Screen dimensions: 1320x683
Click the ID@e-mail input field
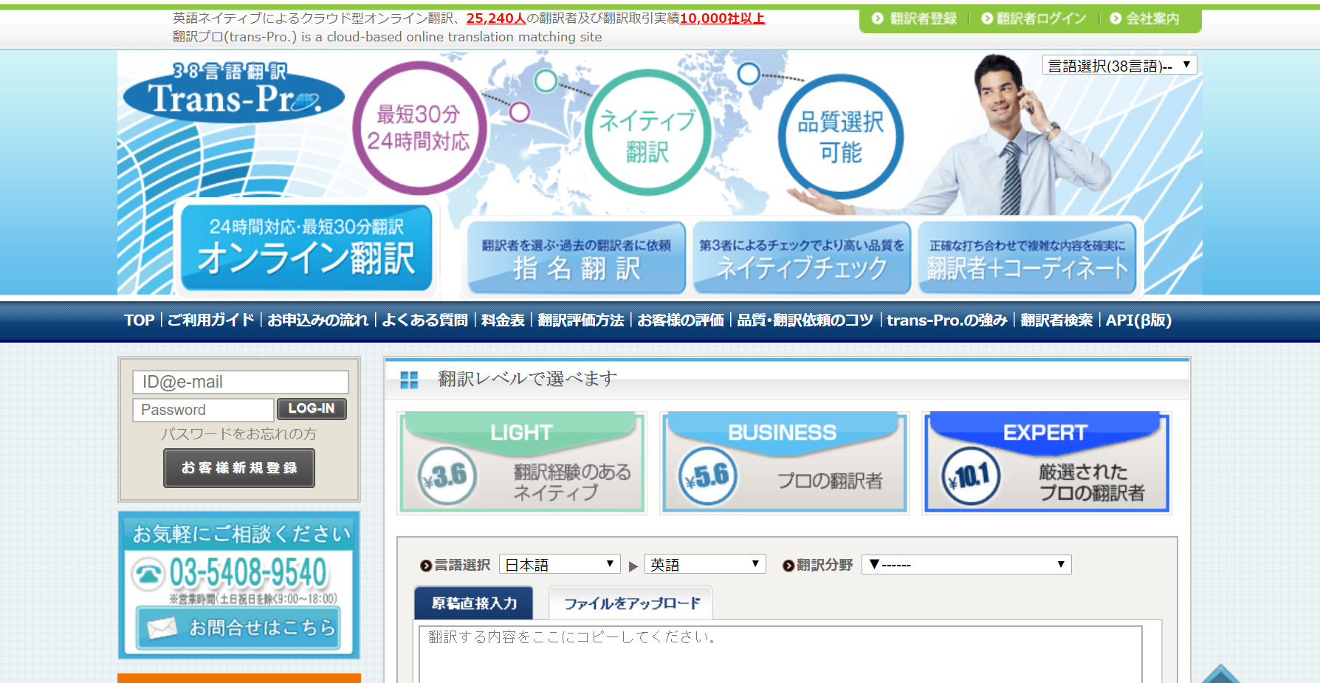pyautogui.click(x=241, y=382)
